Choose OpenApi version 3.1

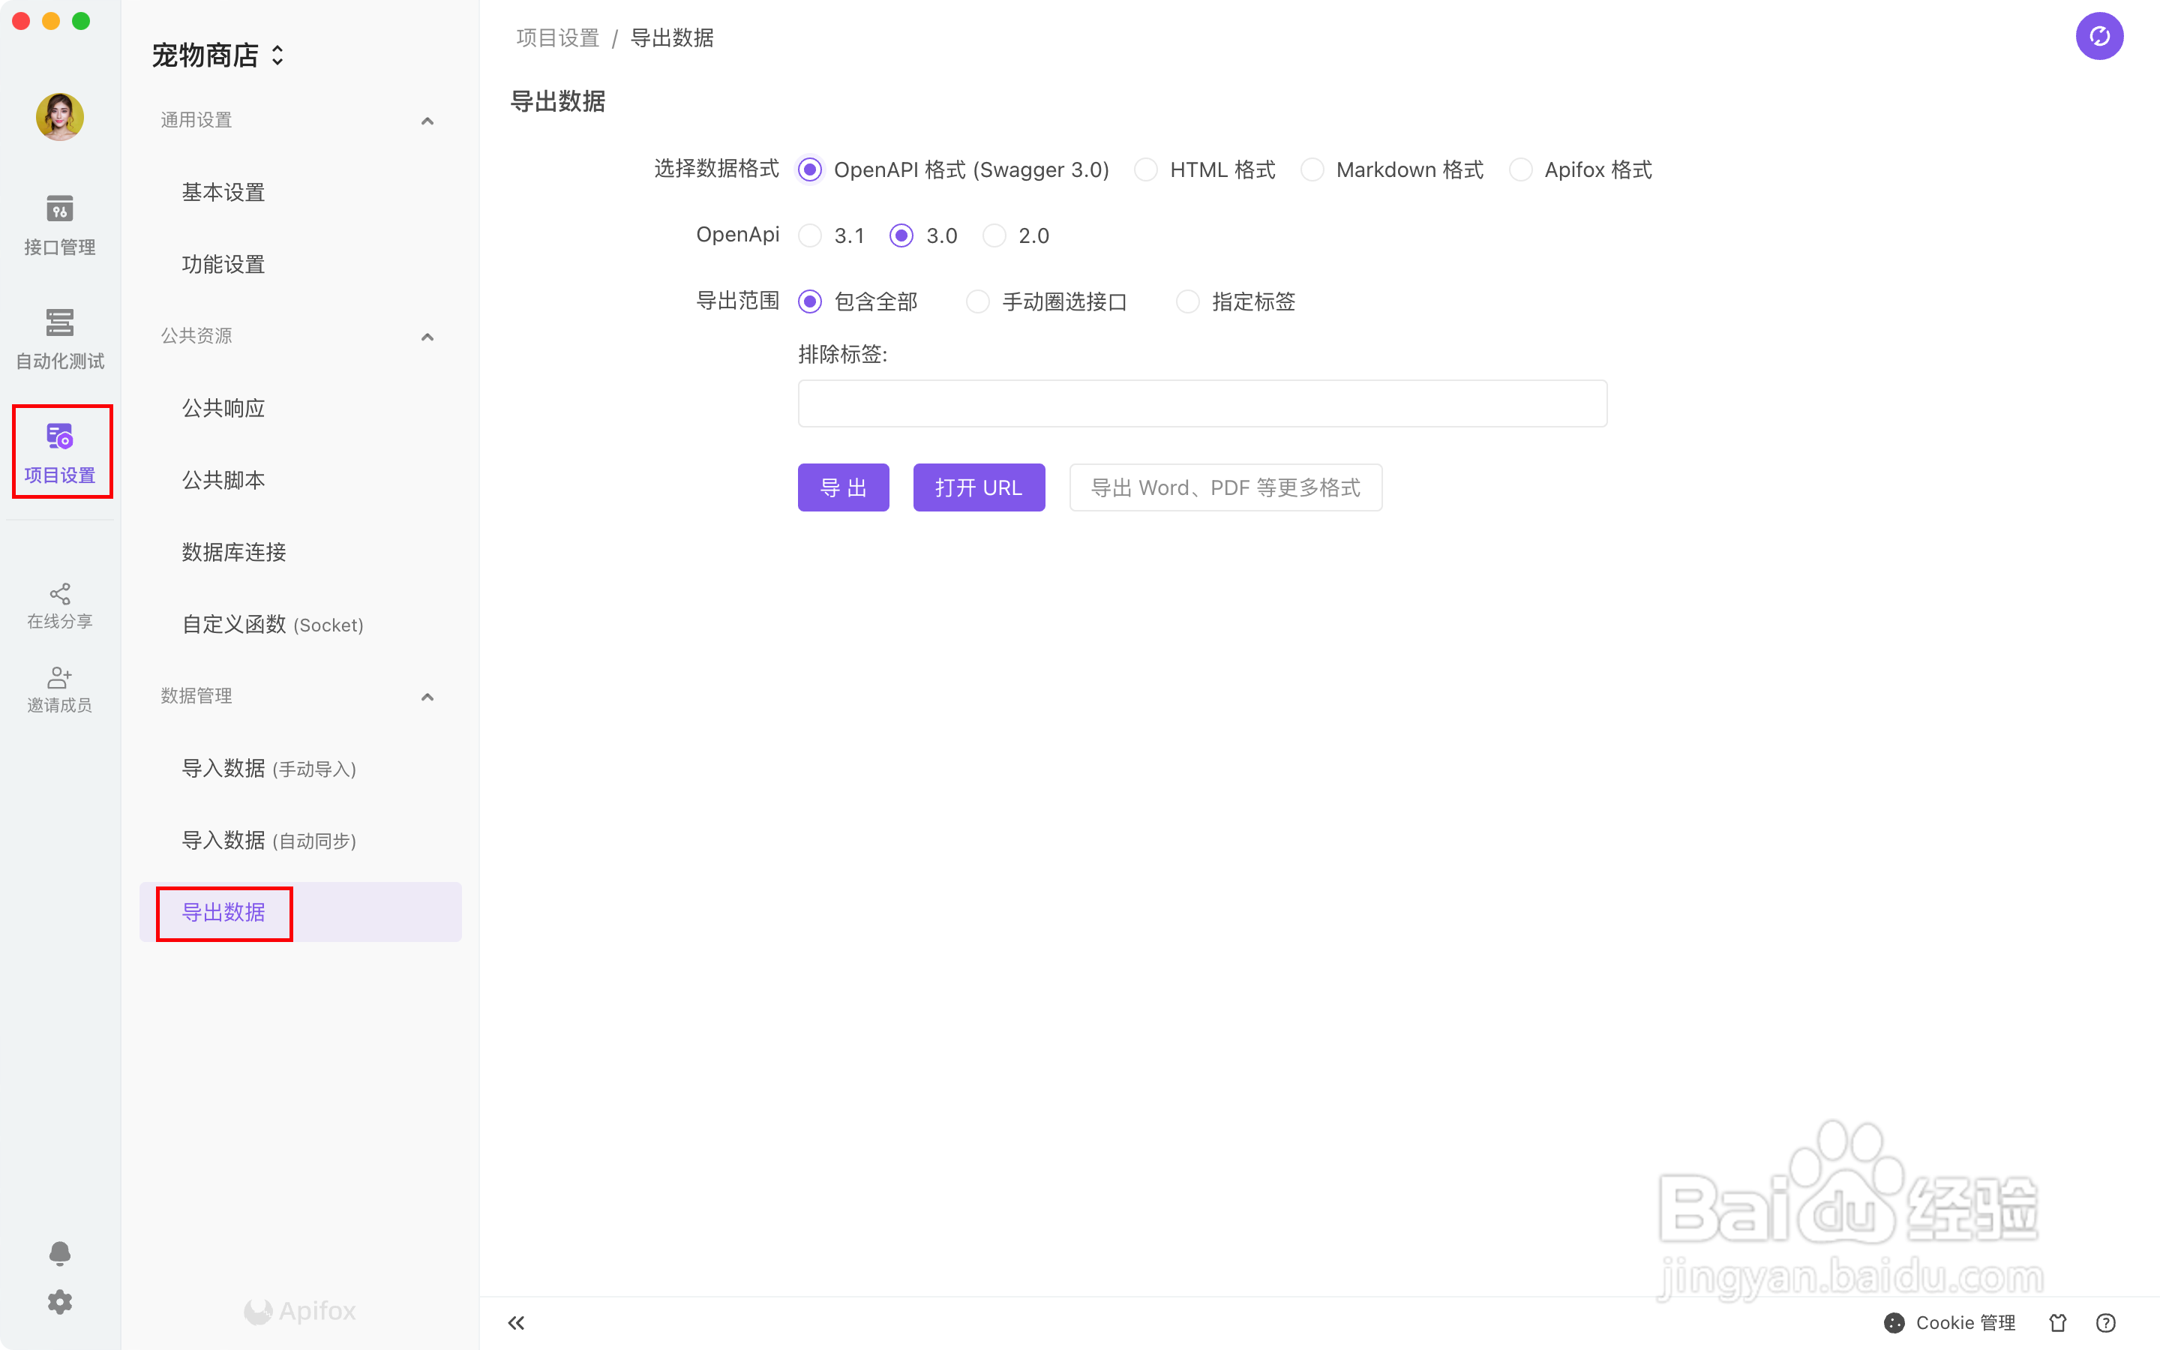(809, 235)
